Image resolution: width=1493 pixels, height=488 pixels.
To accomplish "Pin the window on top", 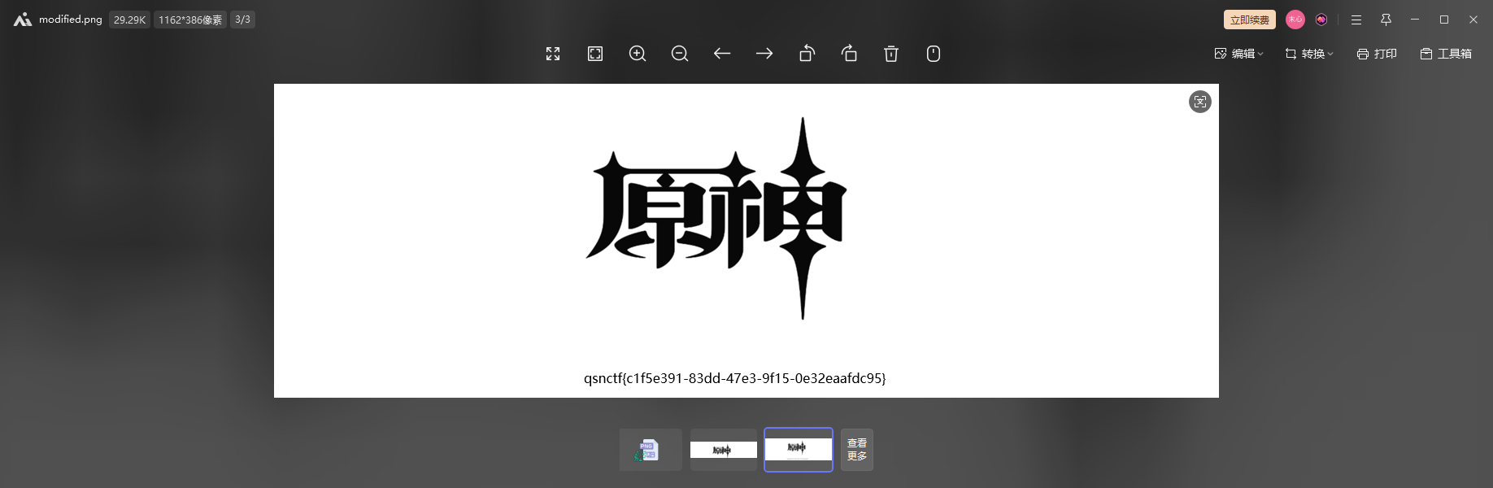I will click(x=1386, y=20).
